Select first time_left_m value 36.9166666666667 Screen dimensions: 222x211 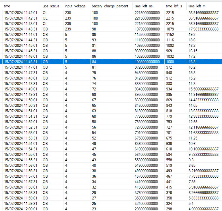204,13
